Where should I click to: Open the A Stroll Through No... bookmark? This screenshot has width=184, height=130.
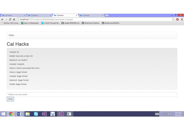[x=51, y=23]
